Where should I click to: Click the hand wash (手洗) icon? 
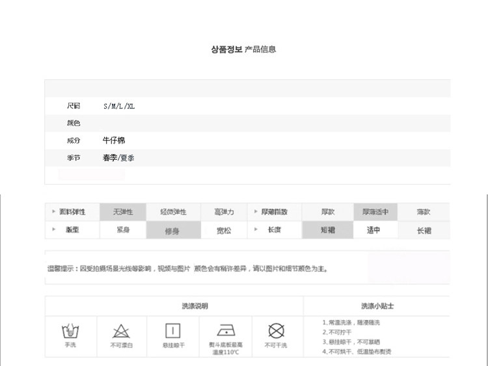click(70, 331)
